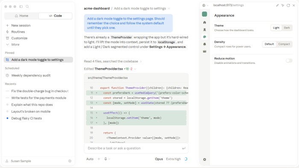Click the diff line 16 localStorage.setItem
Screen dimensions: 299x168
coord(136,118)
